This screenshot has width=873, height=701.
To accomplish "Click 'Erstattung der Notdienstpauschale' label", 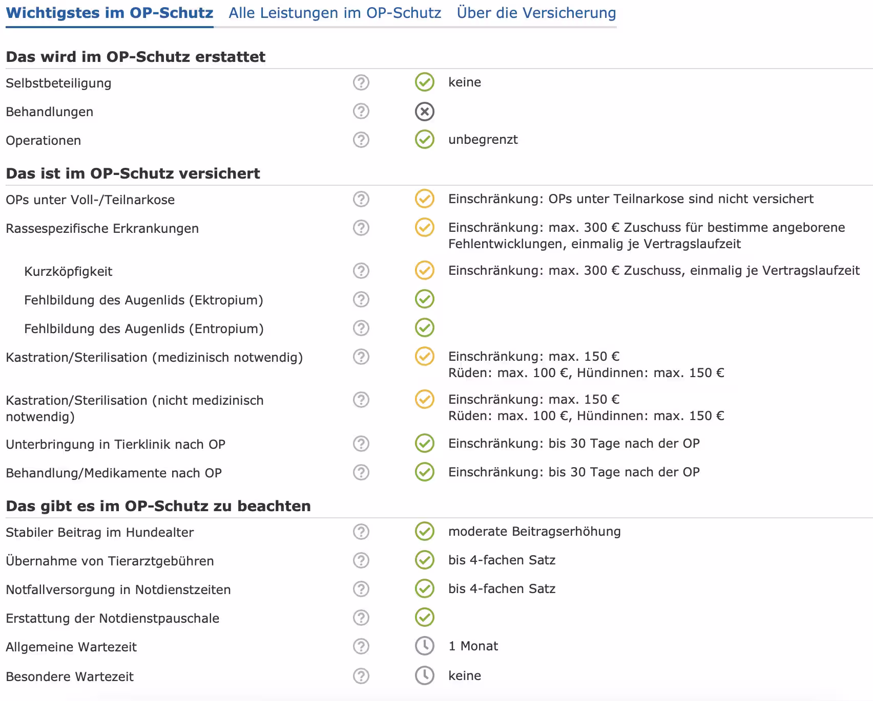I will (x=113, y=619).
